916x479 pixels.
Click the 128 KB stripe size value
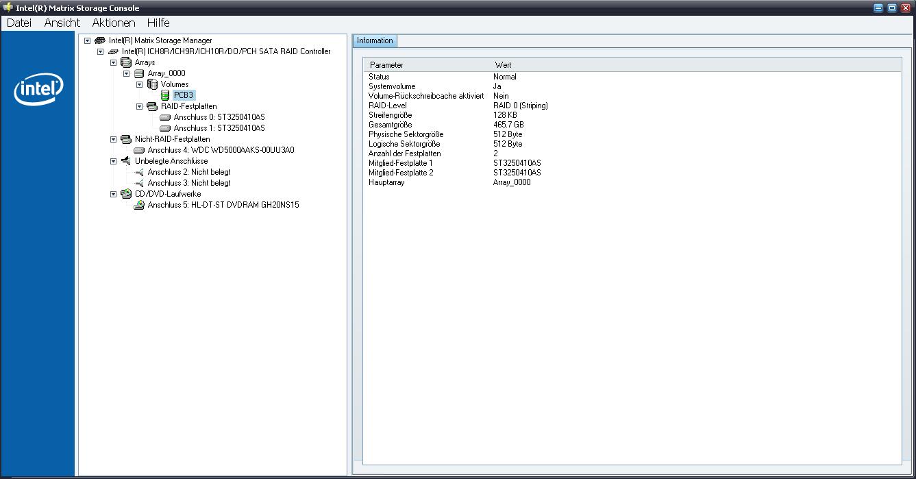[x=505, y=115]
